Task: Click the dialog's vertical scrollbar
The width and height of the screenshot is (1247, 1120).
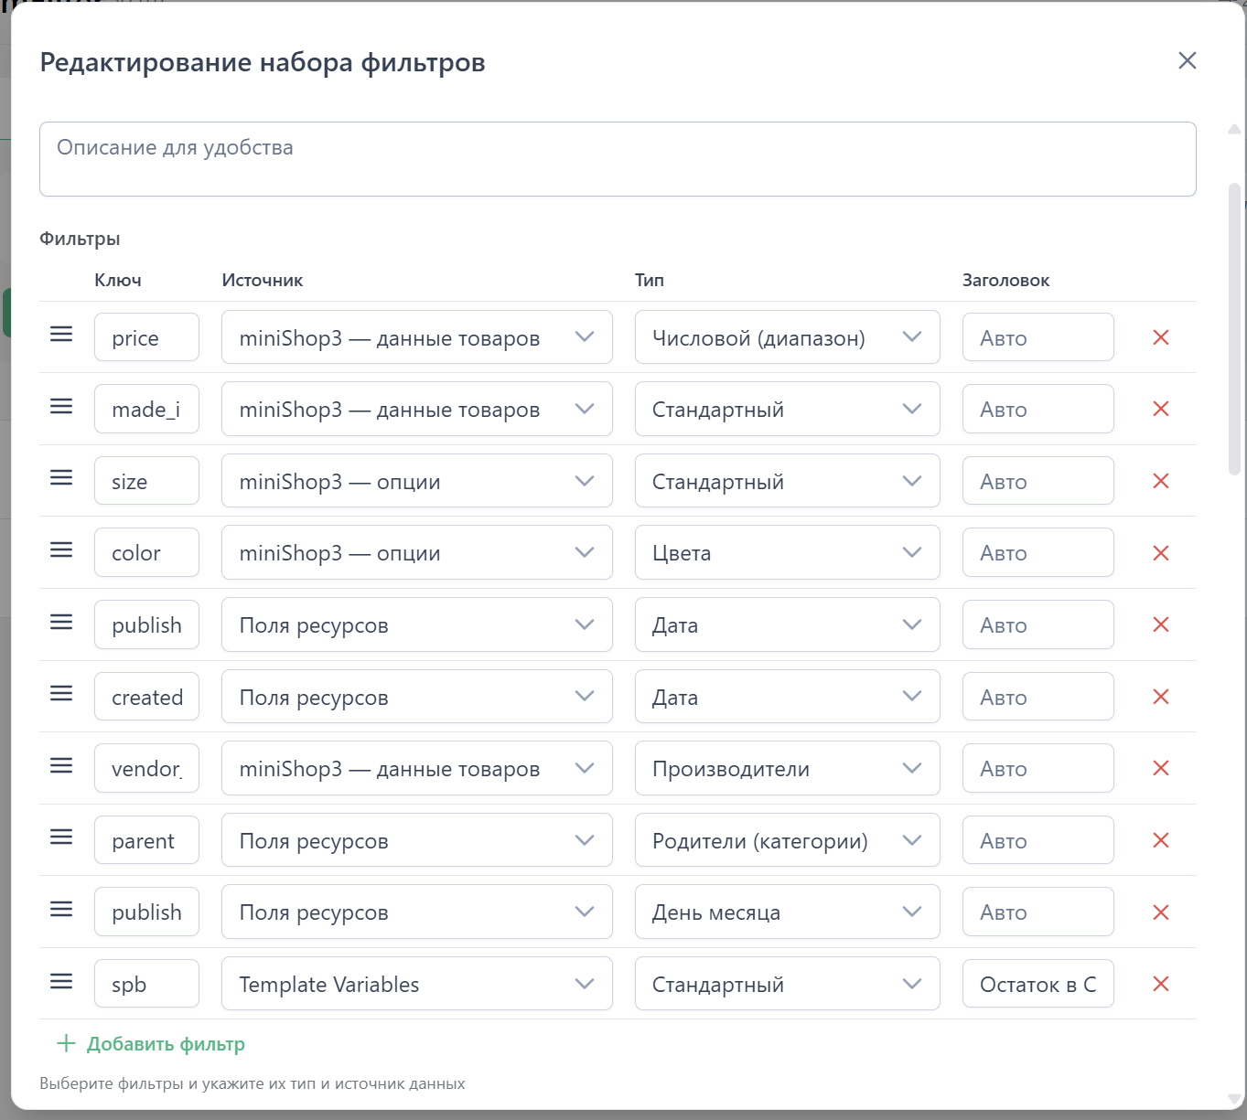Action: [1234, 329]
